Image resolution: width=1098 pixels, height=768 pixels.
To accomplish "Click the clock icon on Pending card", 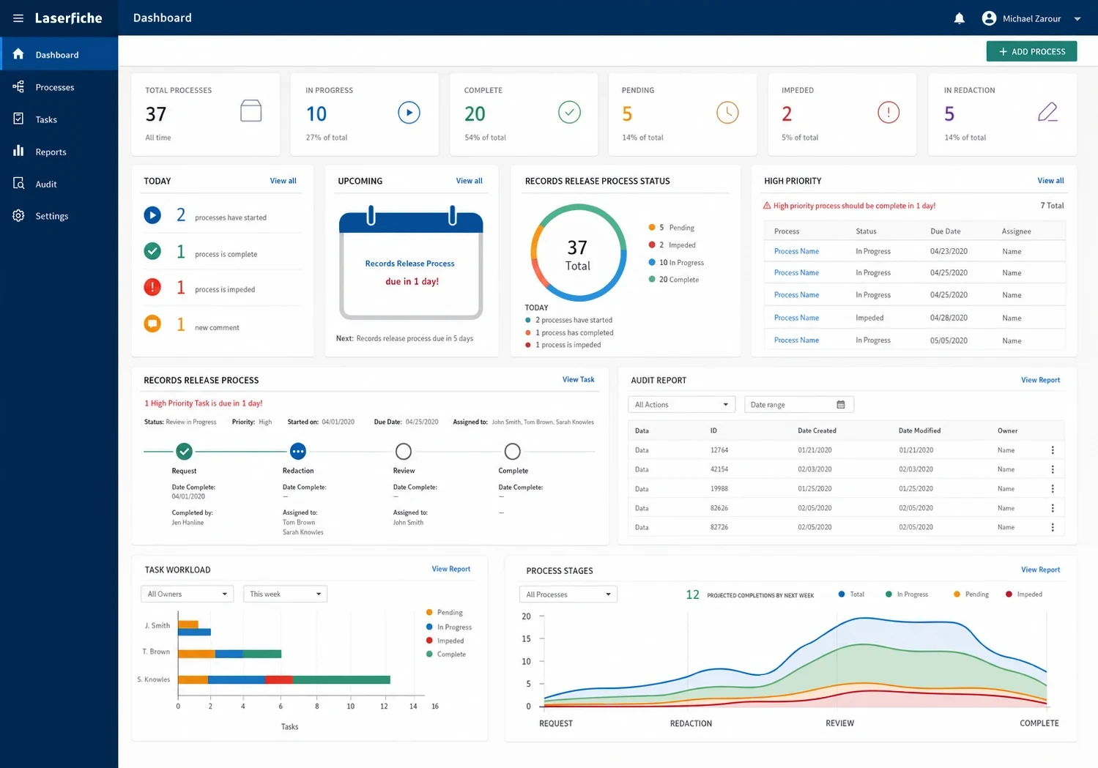I will point(727,112).
